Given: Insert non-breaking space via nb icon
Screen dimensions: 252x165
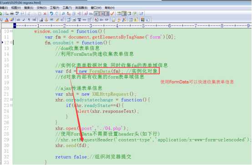Looking at the screenshot, I should (18, 20).
